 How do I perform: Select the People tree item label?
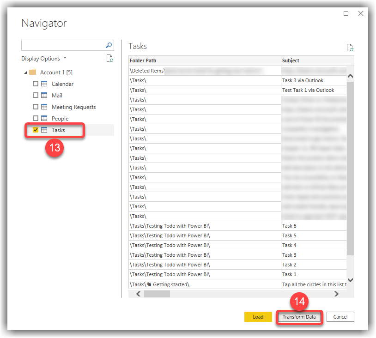[60, 118]
